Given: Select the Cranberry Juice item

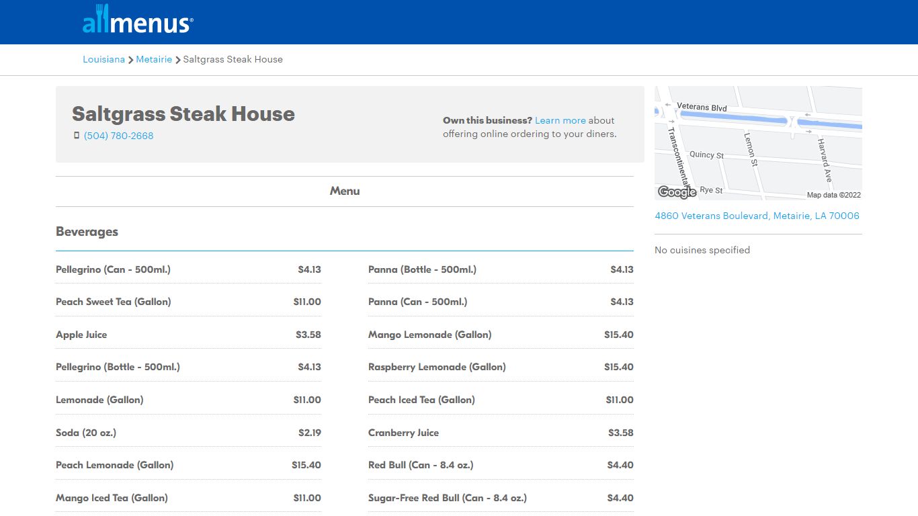Looking at the screenshot, I should pyautogui.click(x=403, y=433).
